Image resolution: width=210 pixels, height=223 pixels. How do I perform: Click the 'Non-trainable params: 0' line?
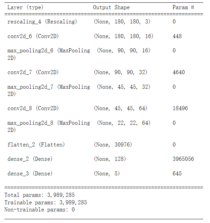(x=39, y=210)
